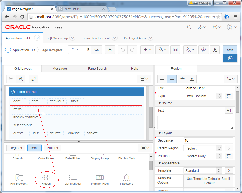242x193 pixels.
Task: Open the Grid Layout options menu
Action: (x=144, y=79)
